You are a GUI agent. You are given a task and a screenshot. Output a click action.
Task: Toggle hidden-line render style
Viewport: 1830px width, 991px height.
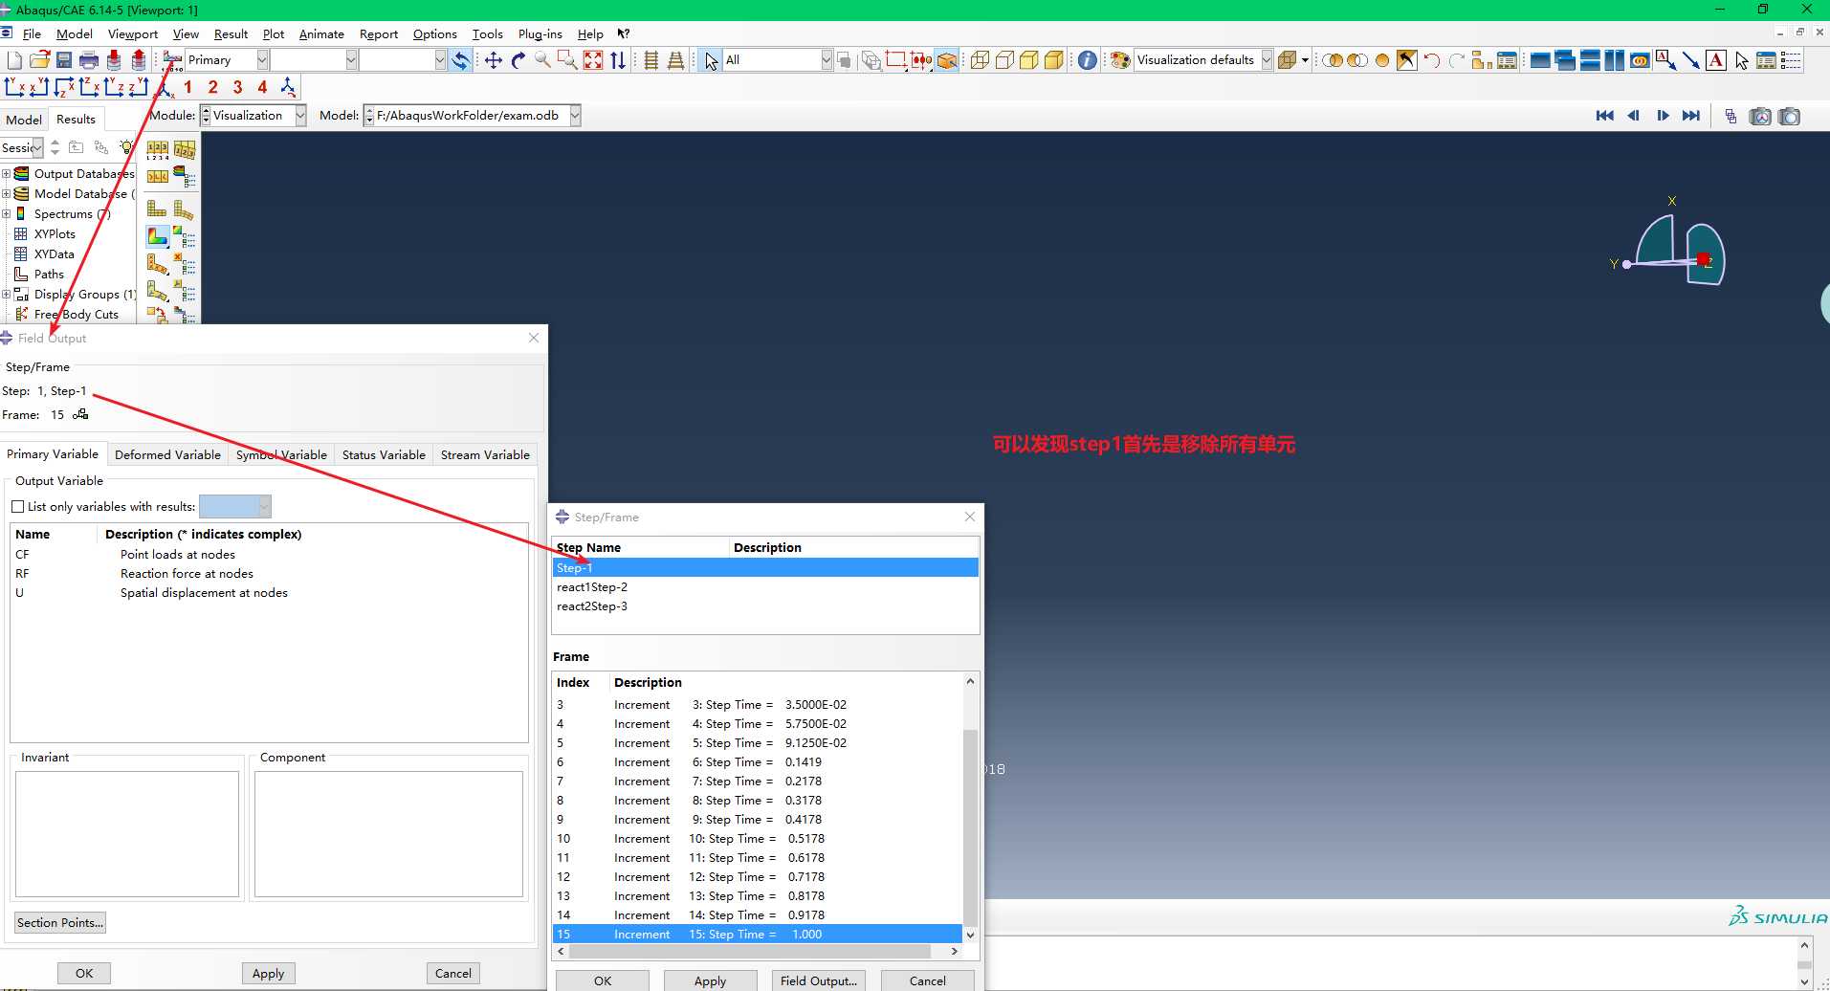tap(1004, 60)
